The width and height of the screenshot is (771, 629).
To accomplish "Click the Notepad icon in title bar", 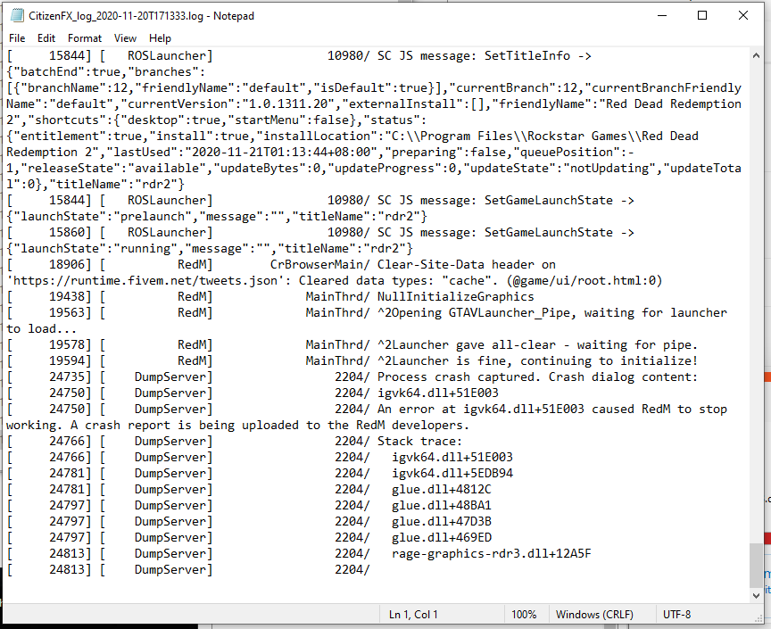I will click(17, 16).
